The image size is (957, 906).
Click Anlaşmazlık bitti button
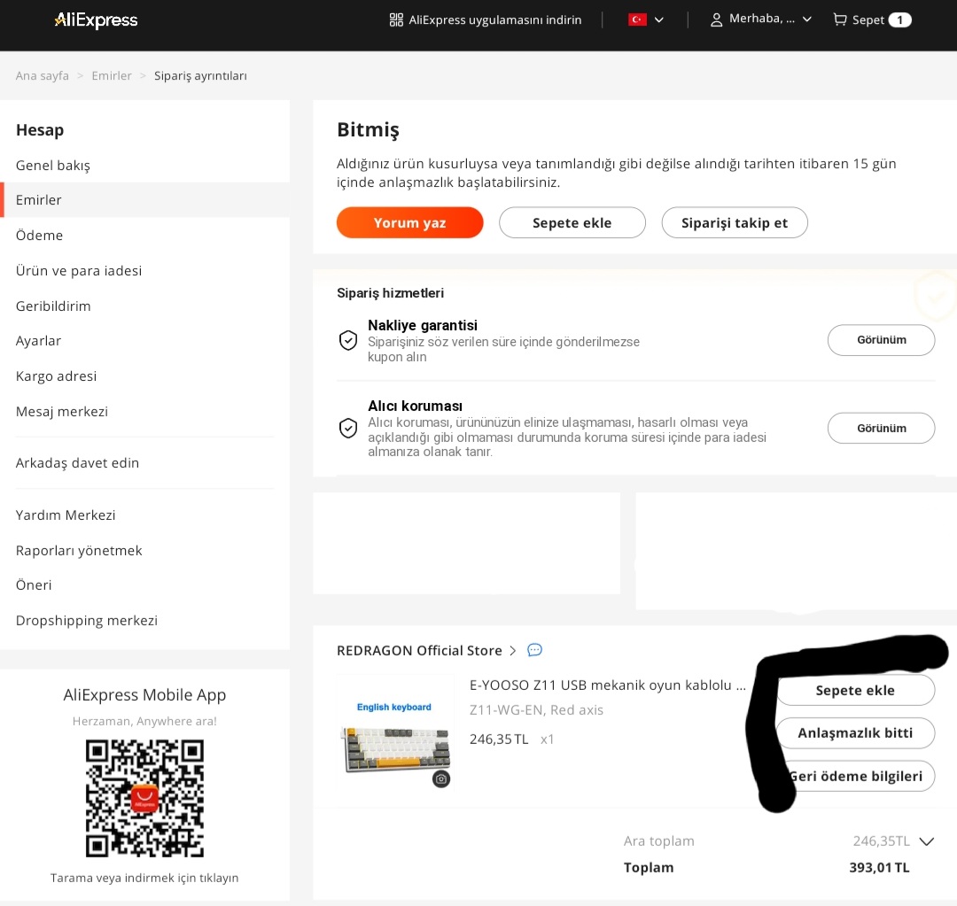click(856, 732)
